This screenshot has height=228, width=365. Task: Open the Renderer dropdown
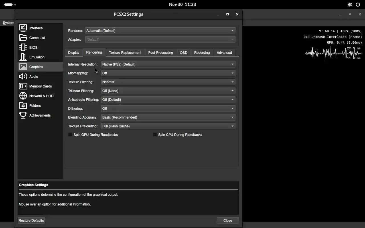point(160,30)
